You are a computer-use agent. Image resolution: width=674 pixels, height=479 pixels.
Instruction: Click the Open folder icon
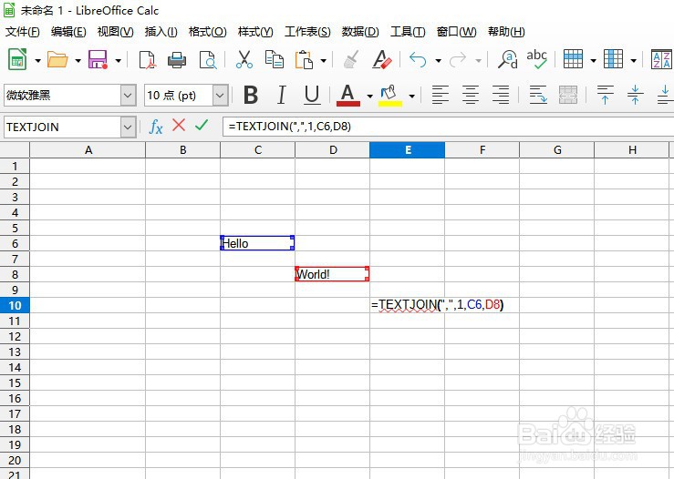[x=57, y=60]
